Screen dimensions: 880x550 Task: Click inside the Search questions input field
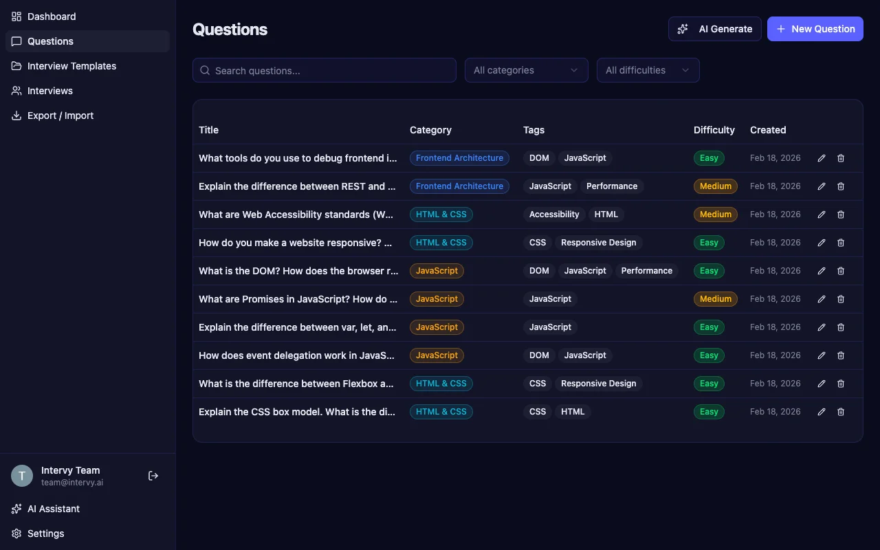point(323,70)
